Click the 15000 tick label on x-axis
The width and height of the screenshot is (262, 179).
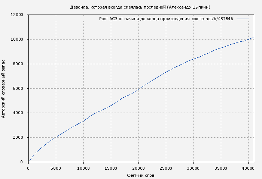click(x=111, y=168)
